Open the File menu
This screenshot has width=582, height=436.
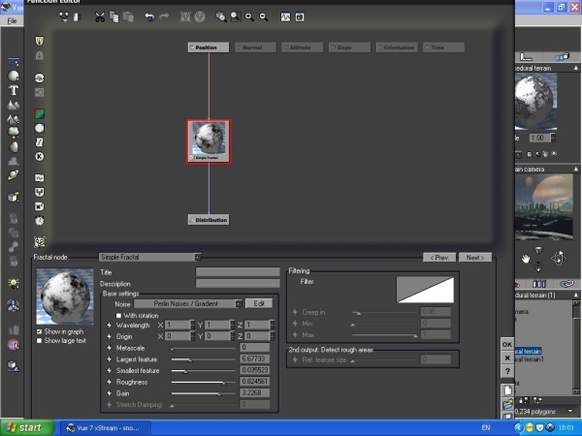(12, 20)
